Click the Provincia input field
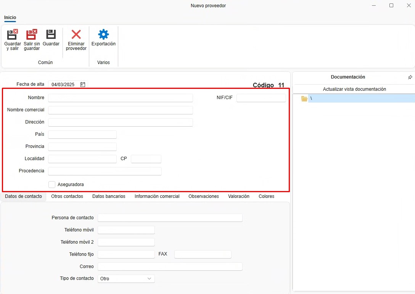Image resolution: width=415 pixels, height=294 pixels. (x=82, y=146)
